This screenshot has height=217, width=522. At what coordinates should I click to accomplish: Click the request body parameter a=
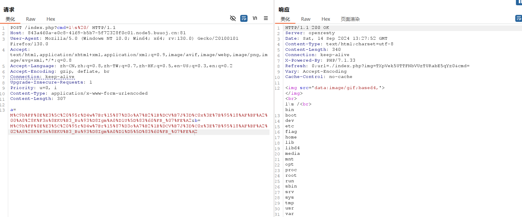[13, 110]
